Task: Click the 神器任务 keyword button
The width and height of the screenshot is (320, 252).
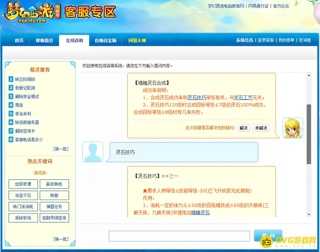Action: pyautogui.click(x=54, y=207)
